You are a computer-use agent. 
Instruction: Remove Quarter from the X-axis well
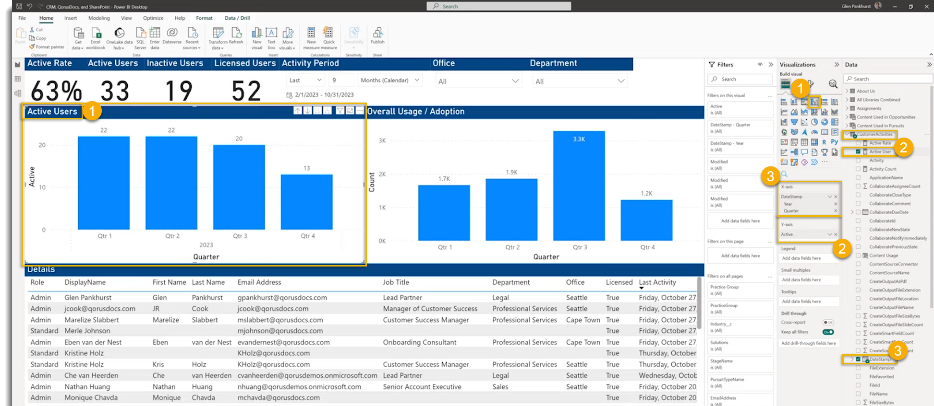[x=836, y=211]
